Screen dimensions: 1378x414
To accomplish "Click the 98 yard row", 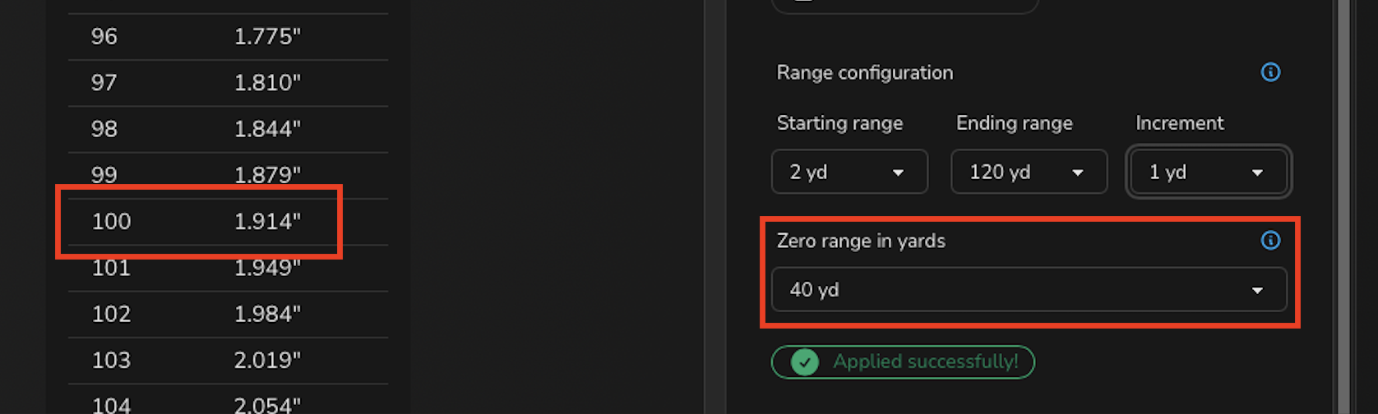I will click(x=227, y=129).
